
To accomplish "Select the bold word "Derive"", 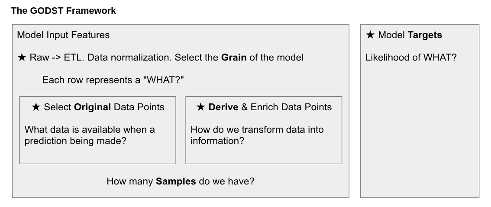I will (x=223, y=107).
